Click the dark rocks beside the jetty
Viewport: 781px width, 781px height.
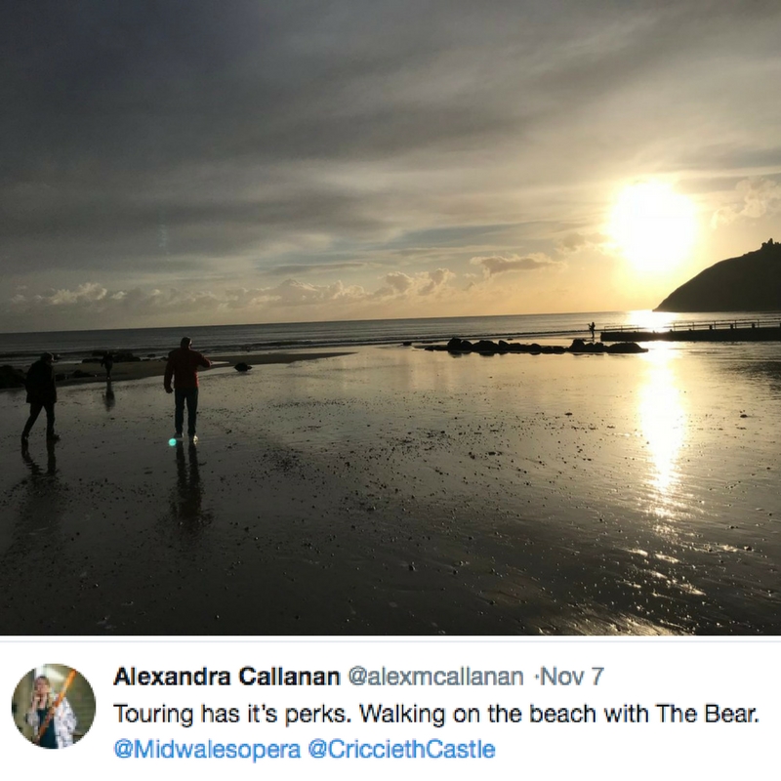(533, 346)
